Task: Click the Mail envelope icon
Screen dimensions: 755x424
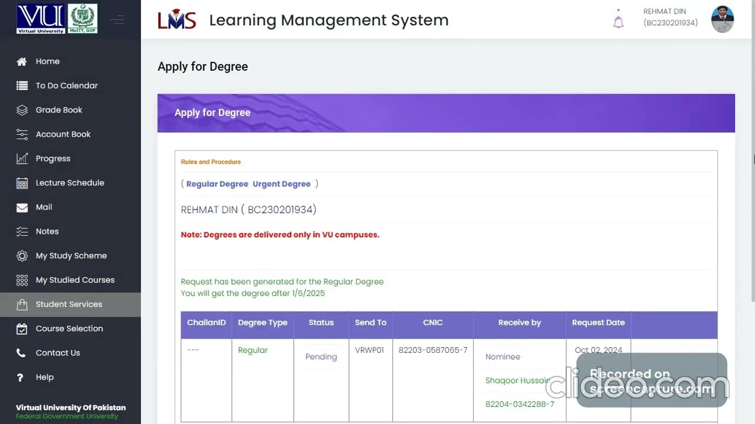Action: [22, 207]
